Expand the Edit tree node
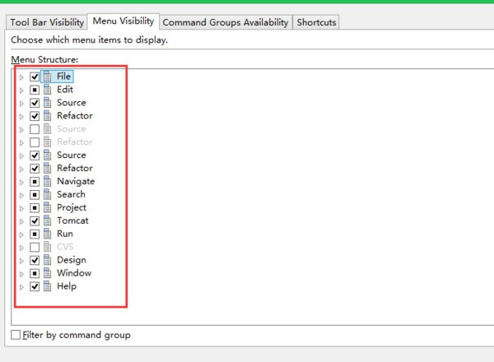This screenshot has width=494, height=362. pos(21,90)
